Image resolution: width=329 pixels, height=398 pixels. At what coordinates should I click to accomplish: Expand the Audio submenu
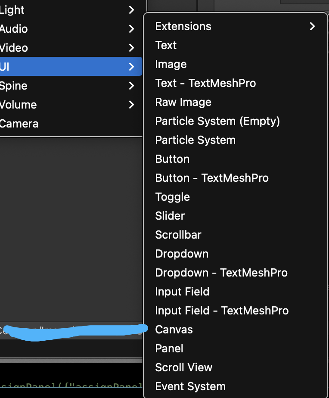[x=14, y=29]
